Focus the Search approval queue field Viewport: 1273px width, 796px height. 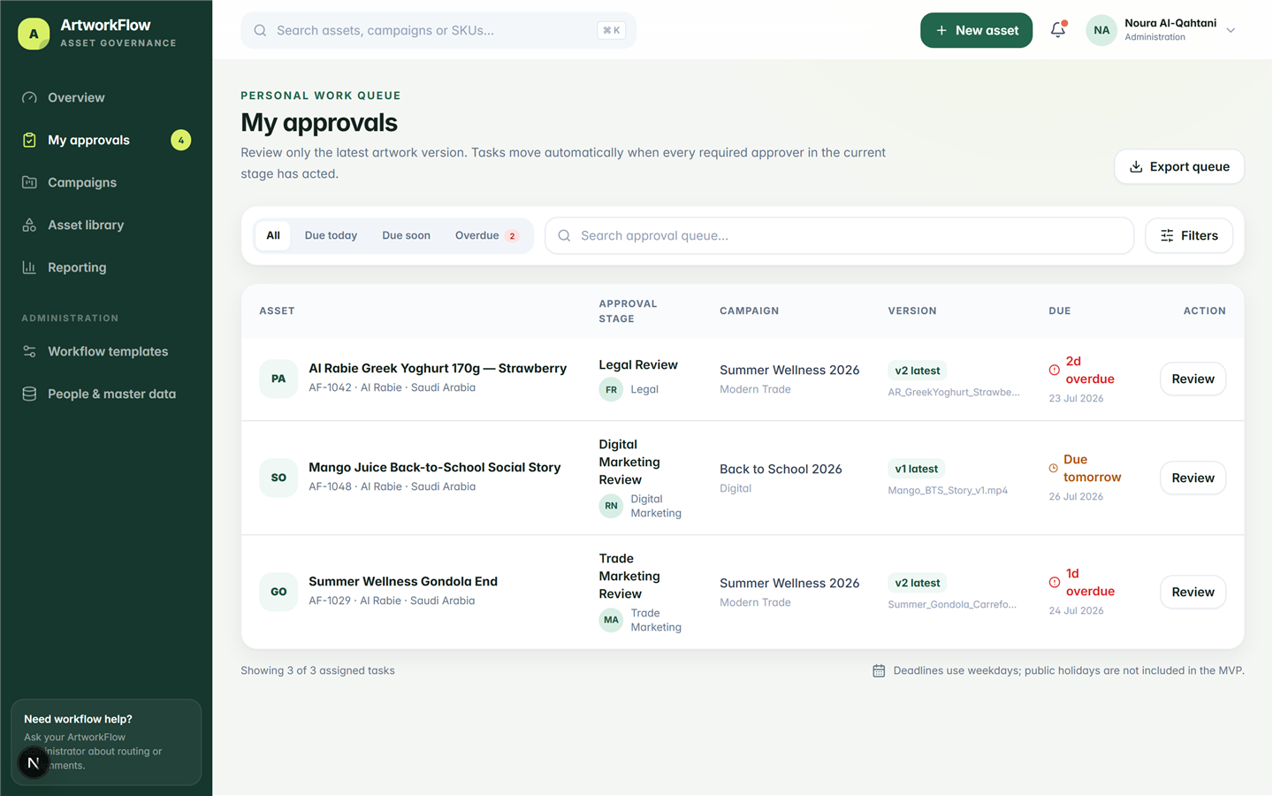click(x=840, y=235)
